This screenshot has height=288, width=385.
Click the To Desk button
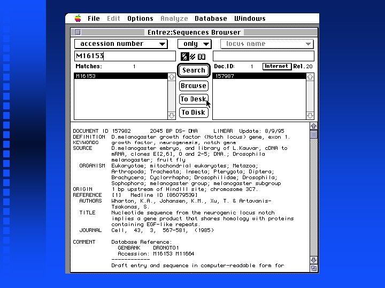pos(194,99)
